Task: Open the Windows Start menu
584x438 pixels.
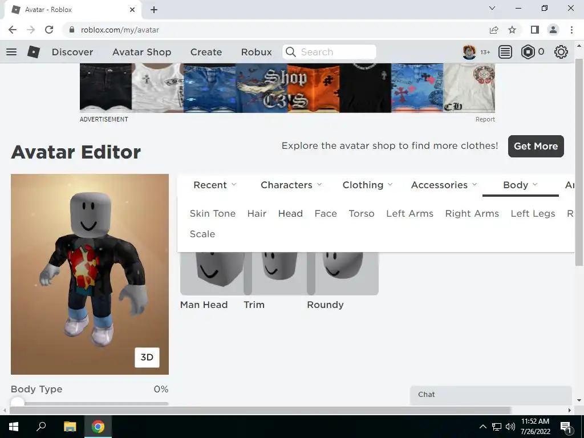Action: 14,427
